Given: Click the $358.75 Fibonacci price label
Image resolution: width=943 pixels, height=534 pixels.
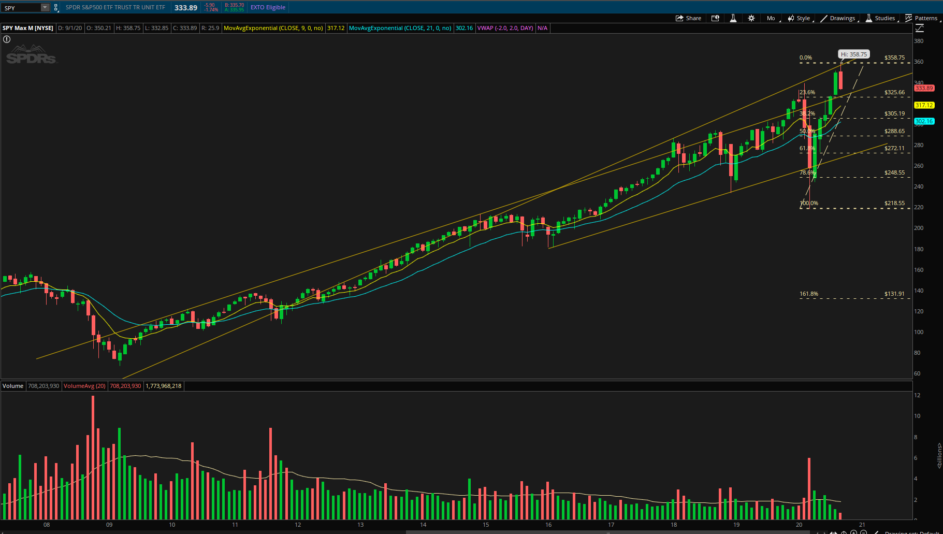Looking at the screenshot, I should [x=894, y=57].
